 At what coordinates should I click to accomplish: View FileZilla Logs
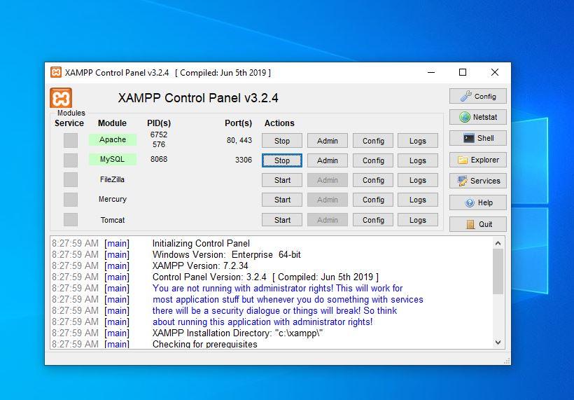coord(418,180)
